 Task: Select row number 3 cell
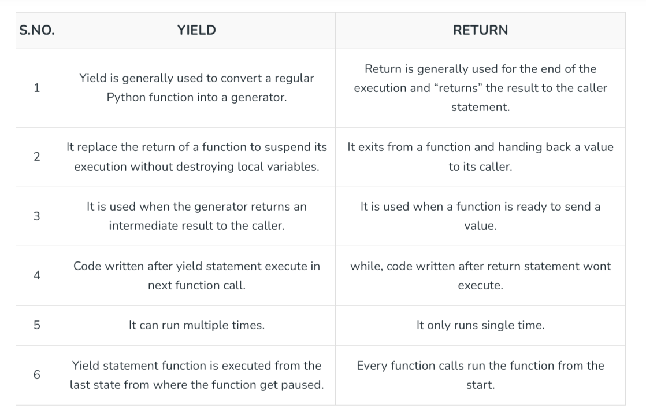[36, 216]
